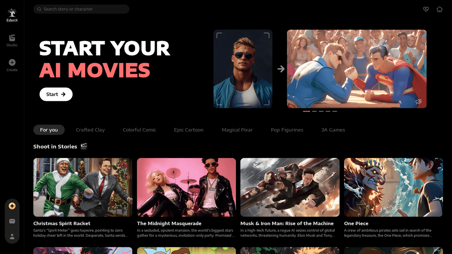Click the EdenX tree logo
This screenshot has height=254, width=452.
pyautogui.click(x=12, y=13)
